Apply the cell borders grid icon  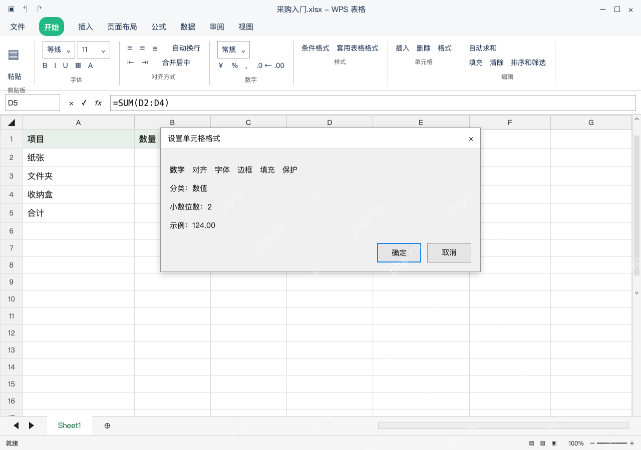[78, 65]
